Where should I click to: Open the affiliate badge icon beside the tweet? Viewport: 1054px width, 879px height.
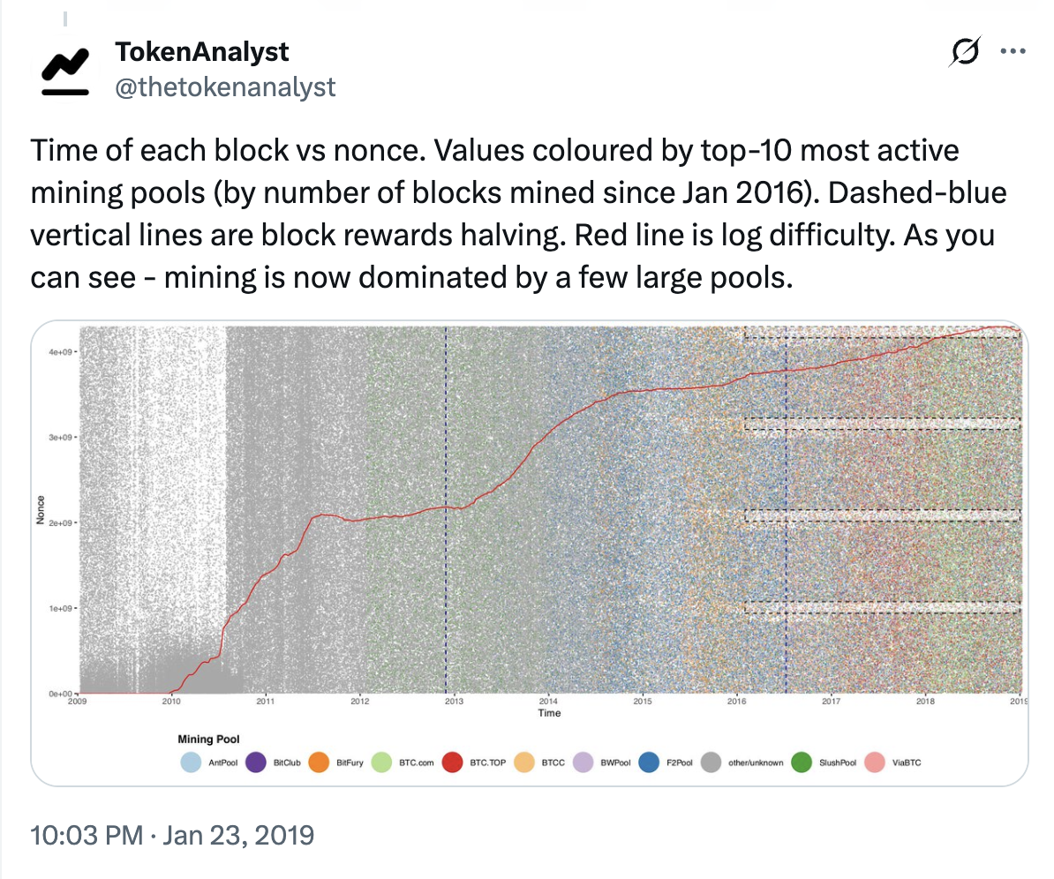pyautogui.click(x=965, y=51)
